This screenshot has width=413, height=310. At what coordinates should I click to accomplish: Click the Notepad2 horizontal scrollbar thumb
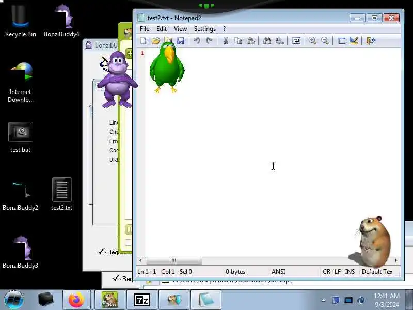pos(174,260)
